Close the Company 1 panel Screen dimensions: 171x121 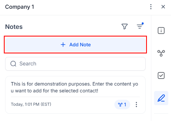[x=163, y=7]
